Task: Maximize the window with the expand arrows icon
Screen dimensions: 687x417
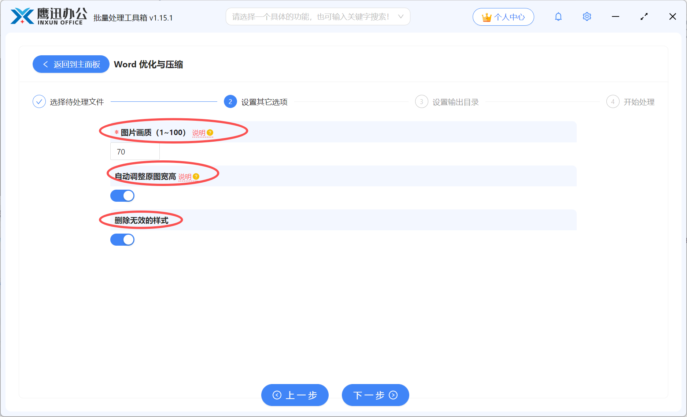Action: (x=644, y=16)
